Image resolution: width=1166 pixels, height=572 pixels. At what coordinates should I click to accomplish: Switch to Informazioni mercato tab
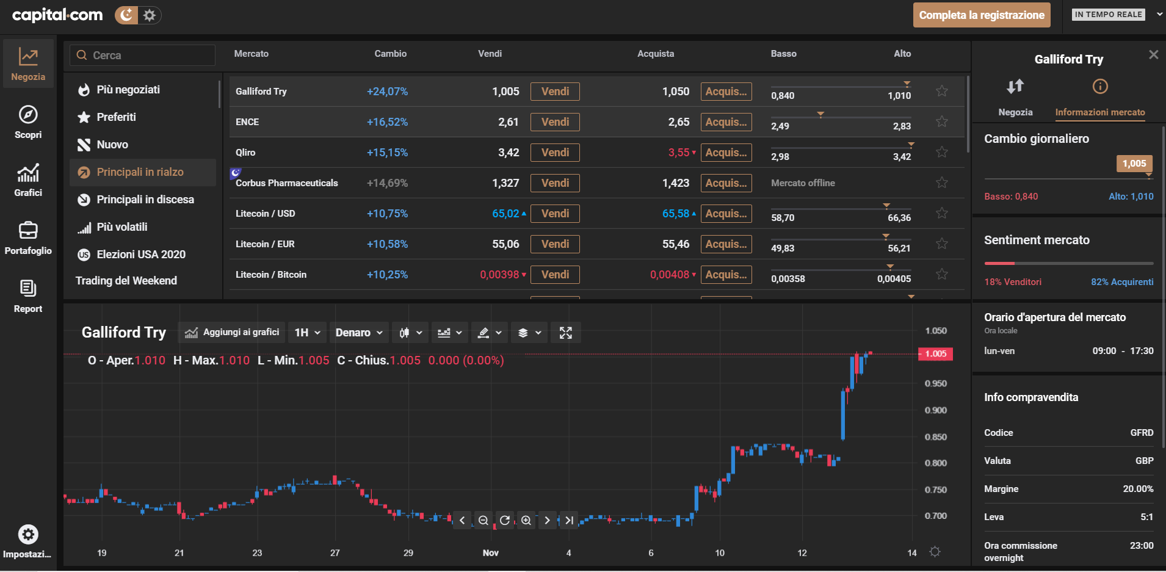(x=1100, y=98)
